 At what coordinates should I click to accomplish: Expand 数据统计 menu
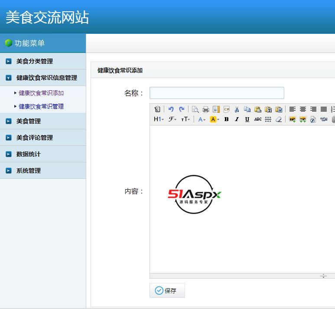point(43,154)
